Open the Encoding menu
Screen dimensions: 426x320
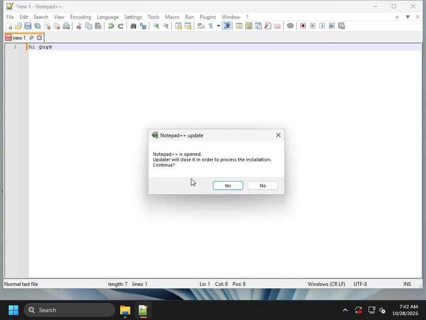tap(80, 17)
